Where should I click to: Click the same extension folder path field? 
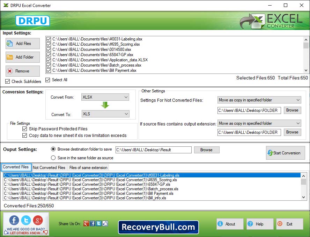249,132
